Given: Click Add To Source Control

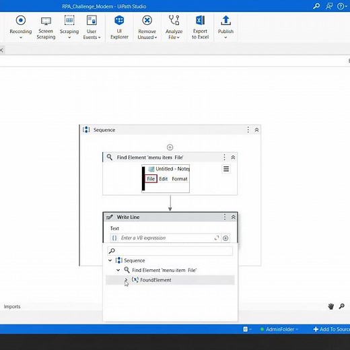Looking at the screenshot, I should click(x=331, y=329).
